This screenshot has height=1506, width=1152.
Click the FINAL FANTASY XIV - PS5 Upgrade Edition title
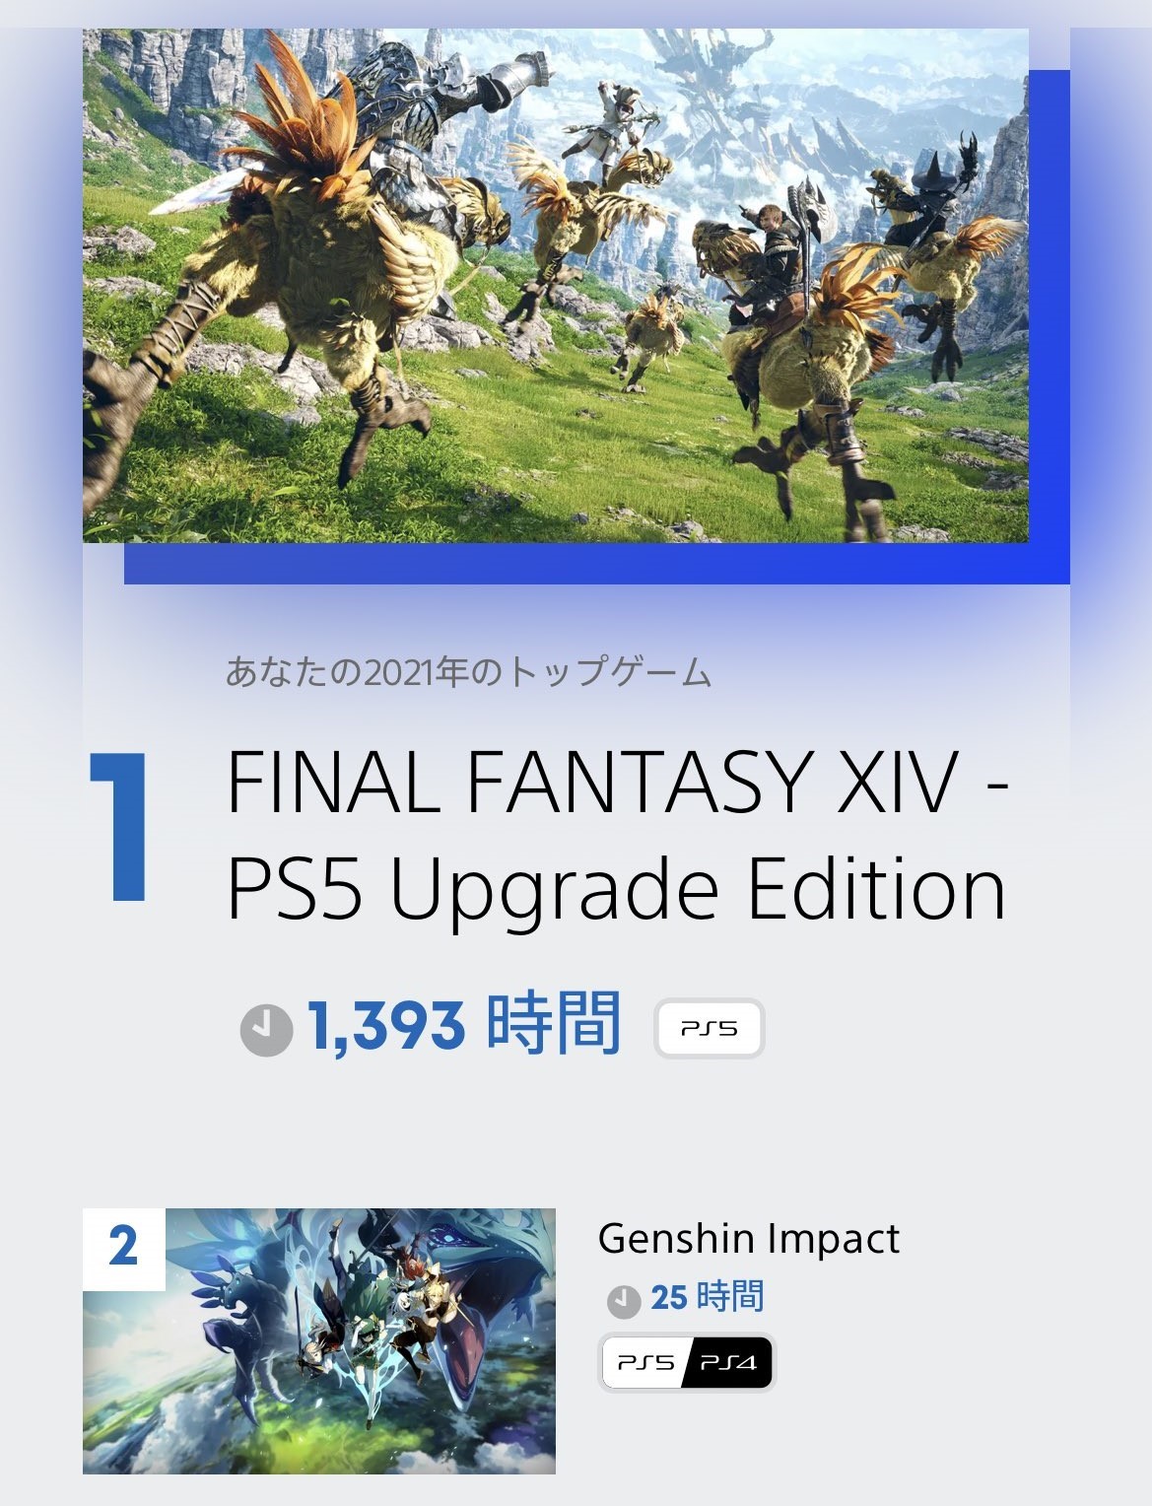click(618, 835)
